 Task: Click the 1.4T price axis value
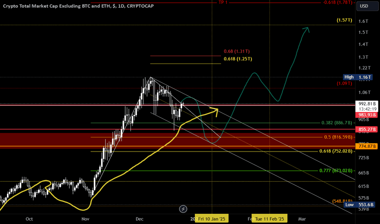[363, 44]
